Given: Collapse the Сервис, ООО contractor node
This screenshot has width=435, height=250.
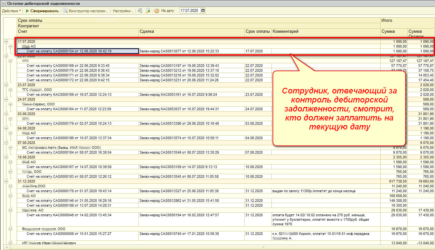Looking at the screenshot, I should 11,104.
